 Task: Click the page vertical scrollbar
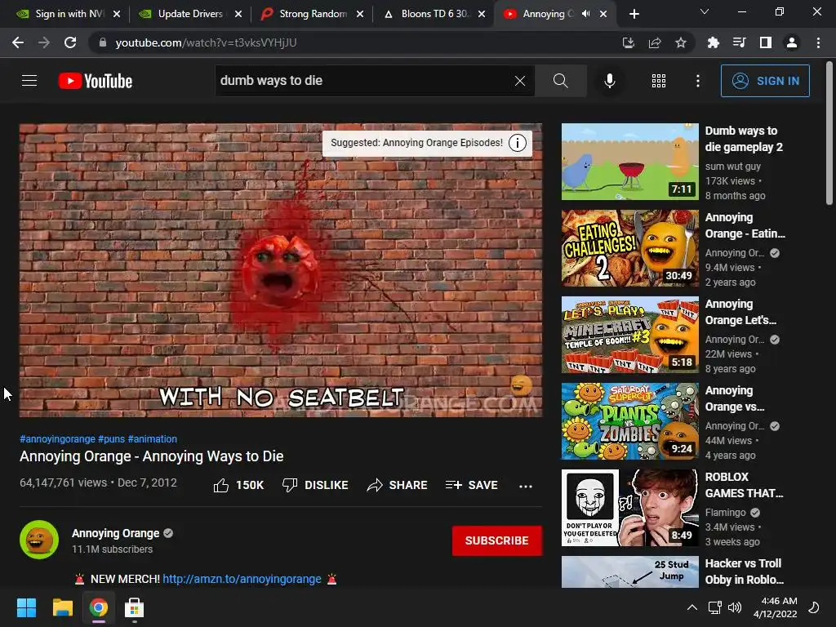(x=829, y=133)
